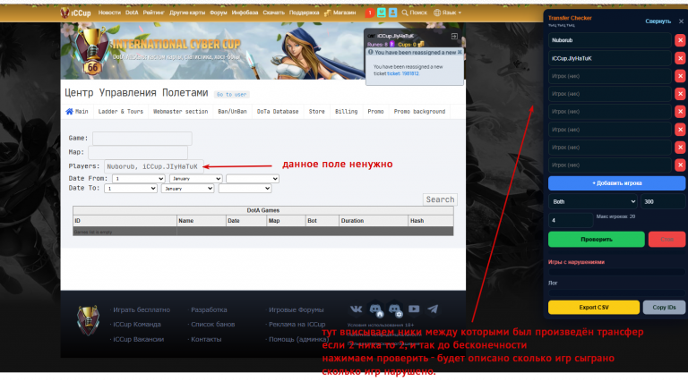Open the Date To day dropdown

(131, 189)
